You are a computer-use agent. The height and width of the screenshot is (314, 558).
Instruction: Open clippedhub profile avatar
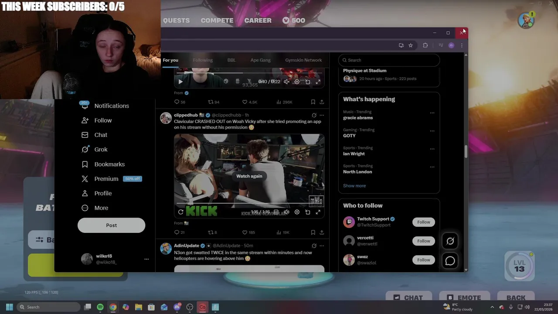(166, 118)
